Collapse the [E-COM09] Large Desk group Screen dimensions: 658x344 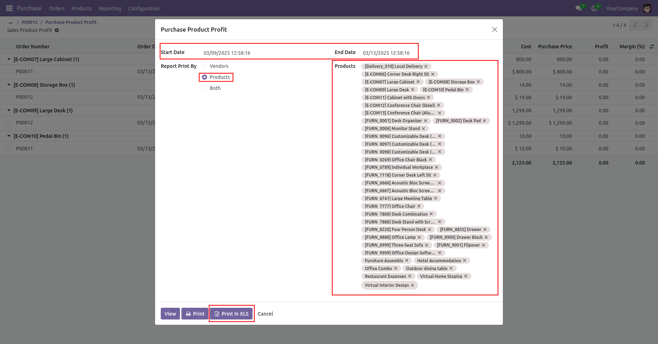[9, 111]
